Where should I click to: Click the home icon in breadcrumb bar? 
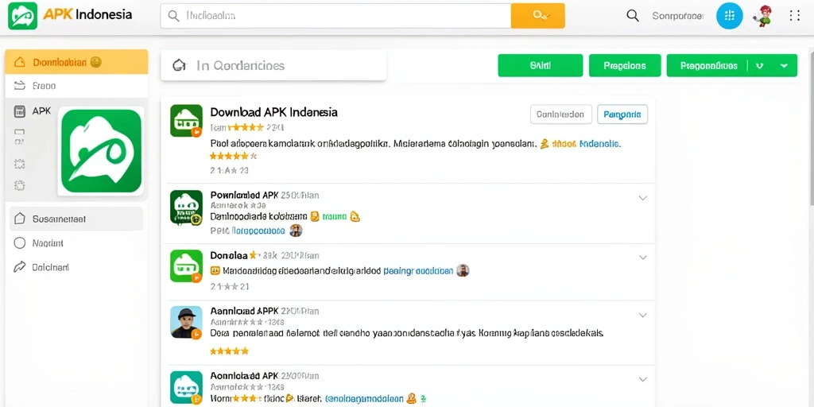point(179,65)
